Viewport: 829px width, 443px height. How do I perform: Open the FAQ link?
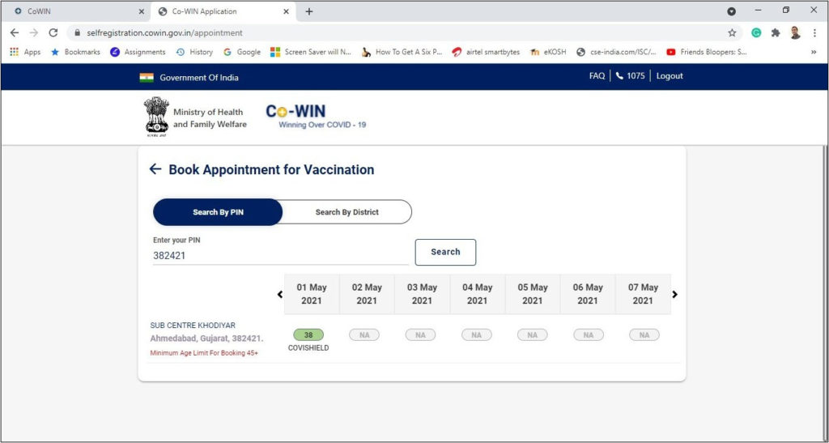click(x=597, y=76)
